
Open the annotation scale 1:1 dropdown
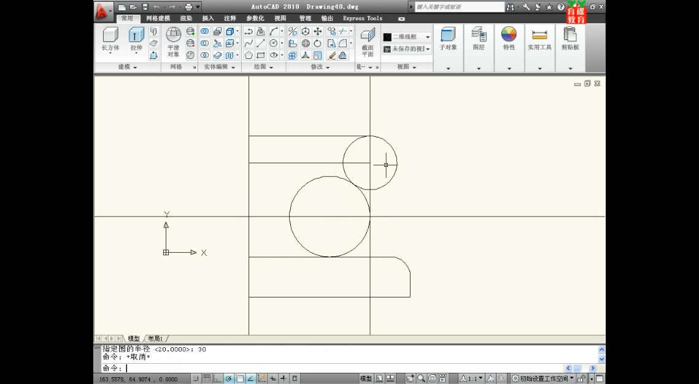coord(472,378)
